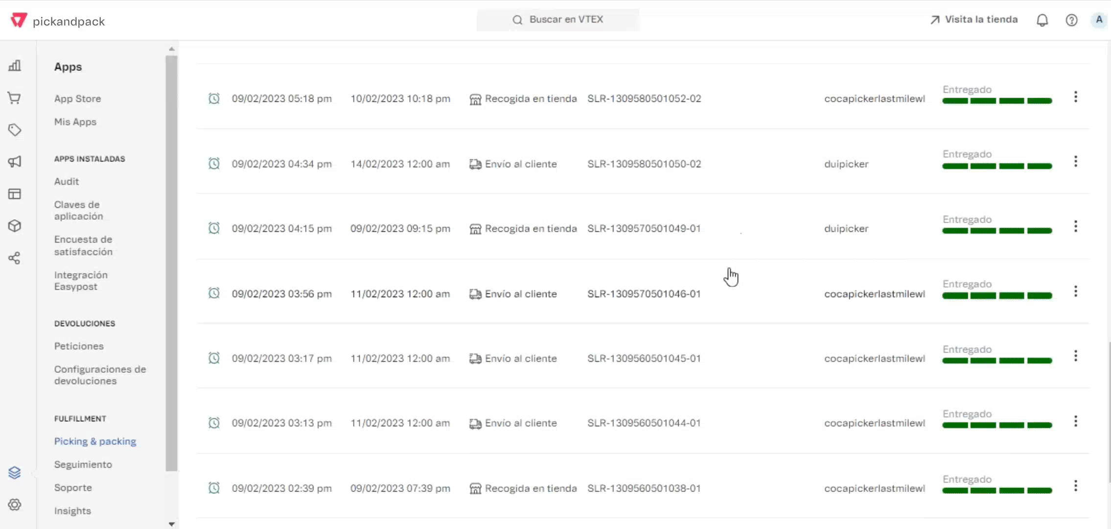Click the Entregado progress bar for duipicker order
Viewport: 1111px width, 529px height.
(997, 167)
